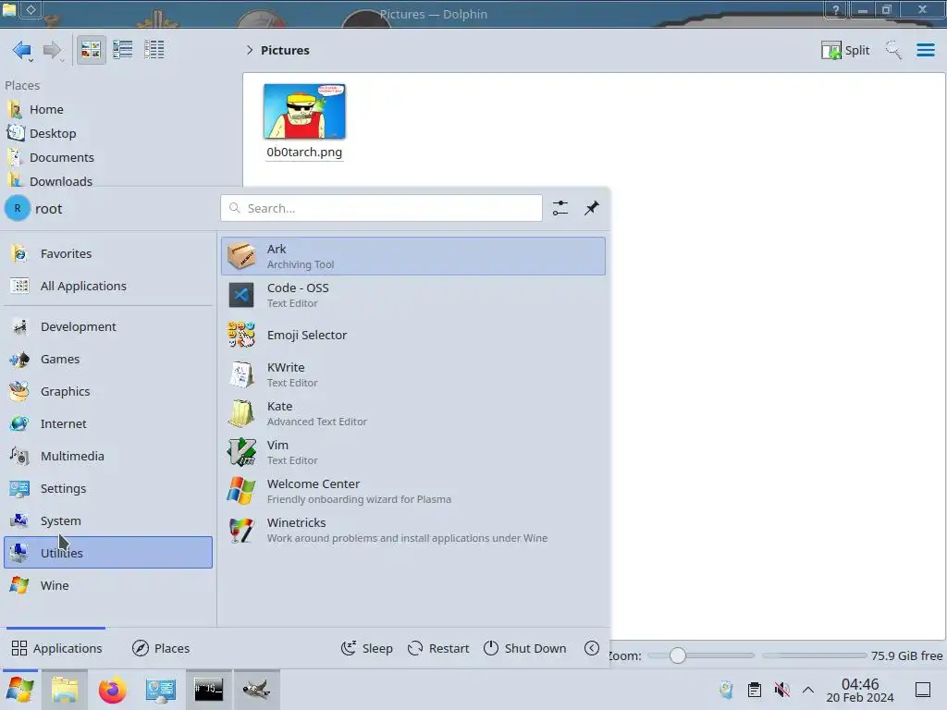Screen dimensions: 947x710
Task: Adjust the Dolphin zoom slider
Action: 677,655
